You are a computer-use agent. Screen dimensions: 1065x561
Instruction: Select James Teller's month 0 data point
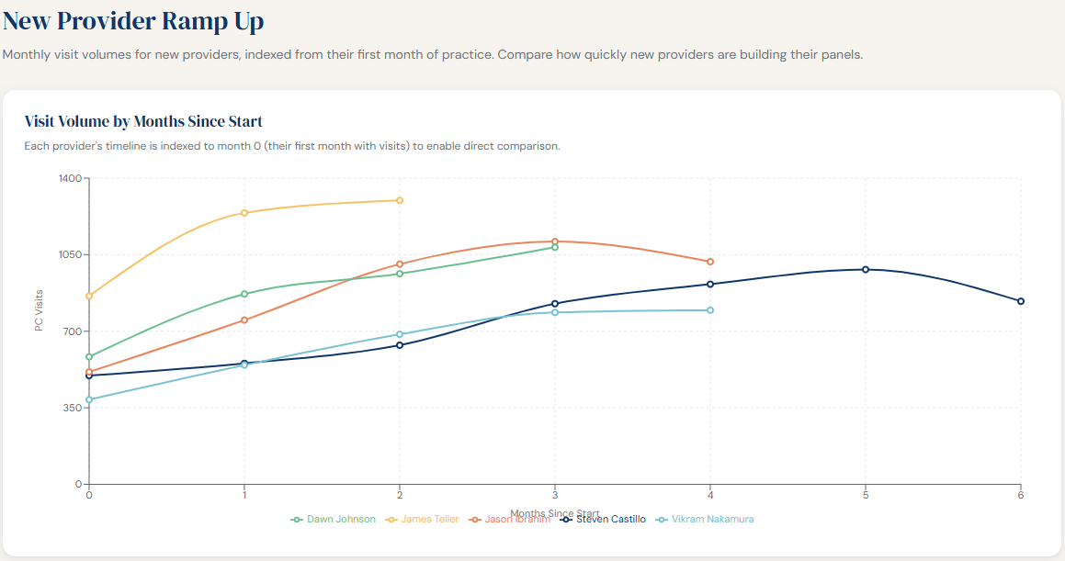pyautogui.click(x=89, y=297)
